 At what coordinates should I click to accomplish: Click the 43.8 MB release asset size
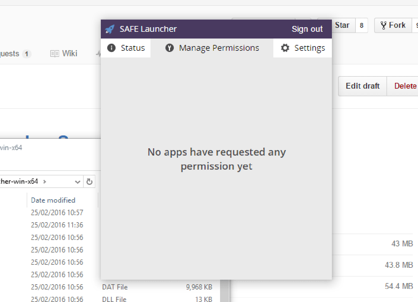(399, 265)
